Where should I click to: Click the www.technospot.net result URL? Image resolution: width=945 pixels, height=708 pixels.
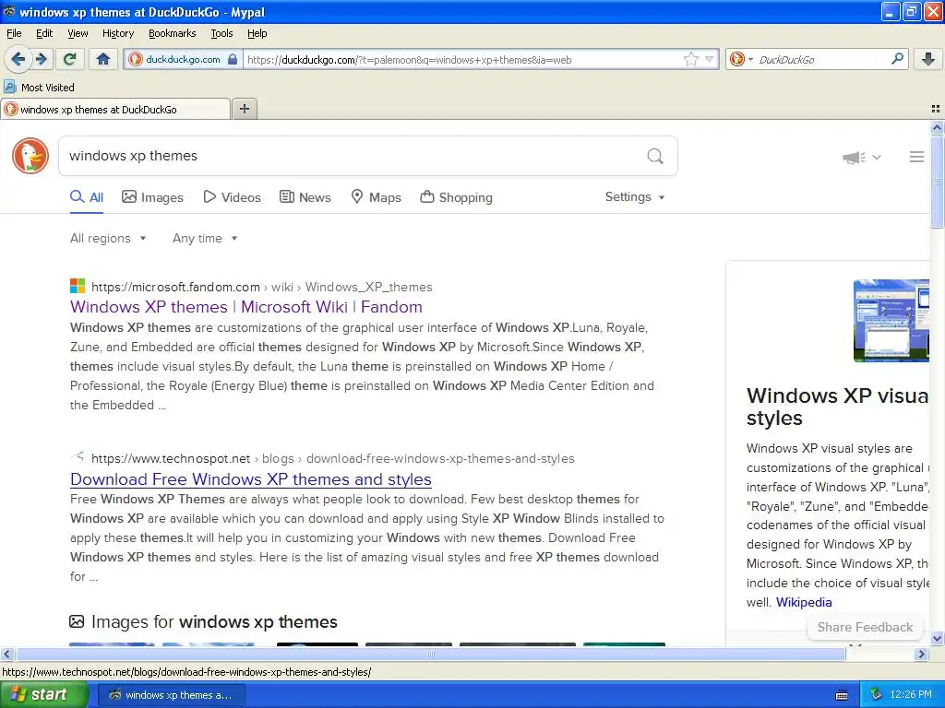pos(332,458)
